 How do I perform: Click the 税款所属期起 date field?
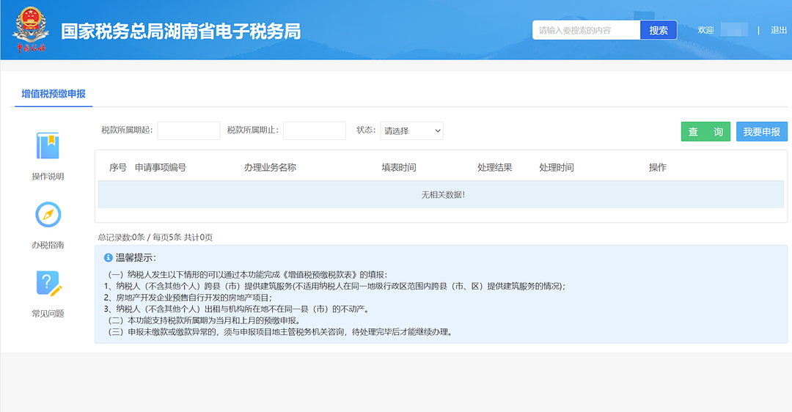188,130
